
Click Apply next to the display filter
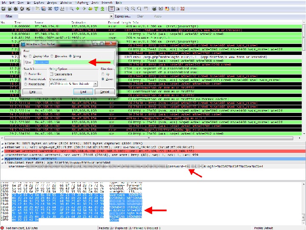pos(158,16)
